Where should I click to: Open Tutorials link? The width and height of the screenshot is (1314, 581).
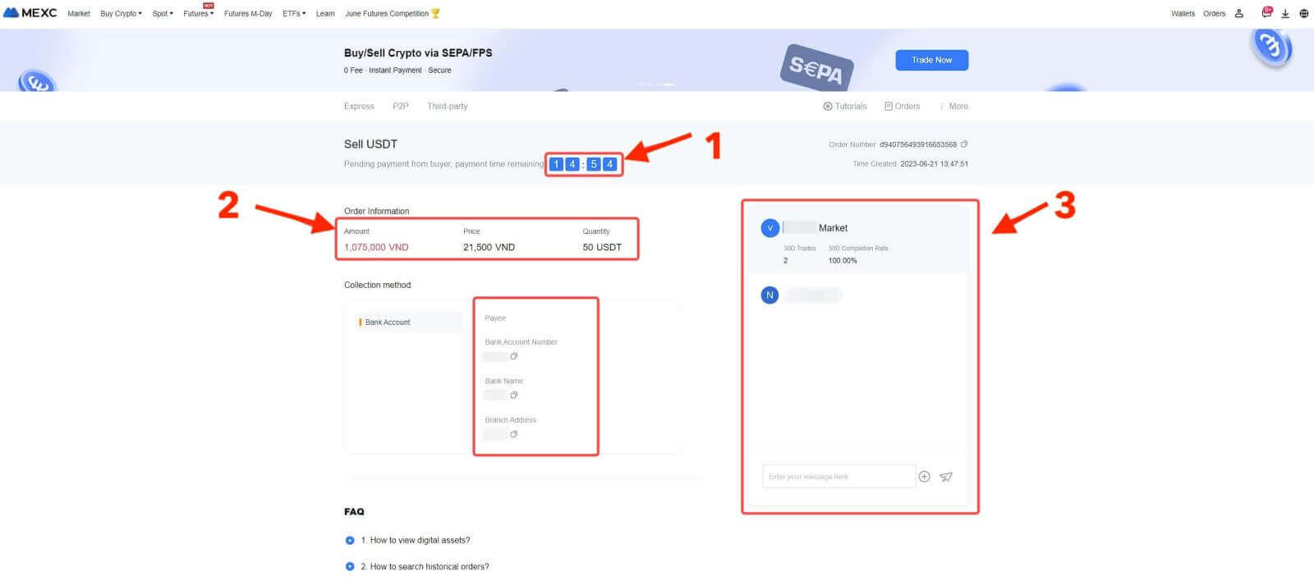click(845, 107)
